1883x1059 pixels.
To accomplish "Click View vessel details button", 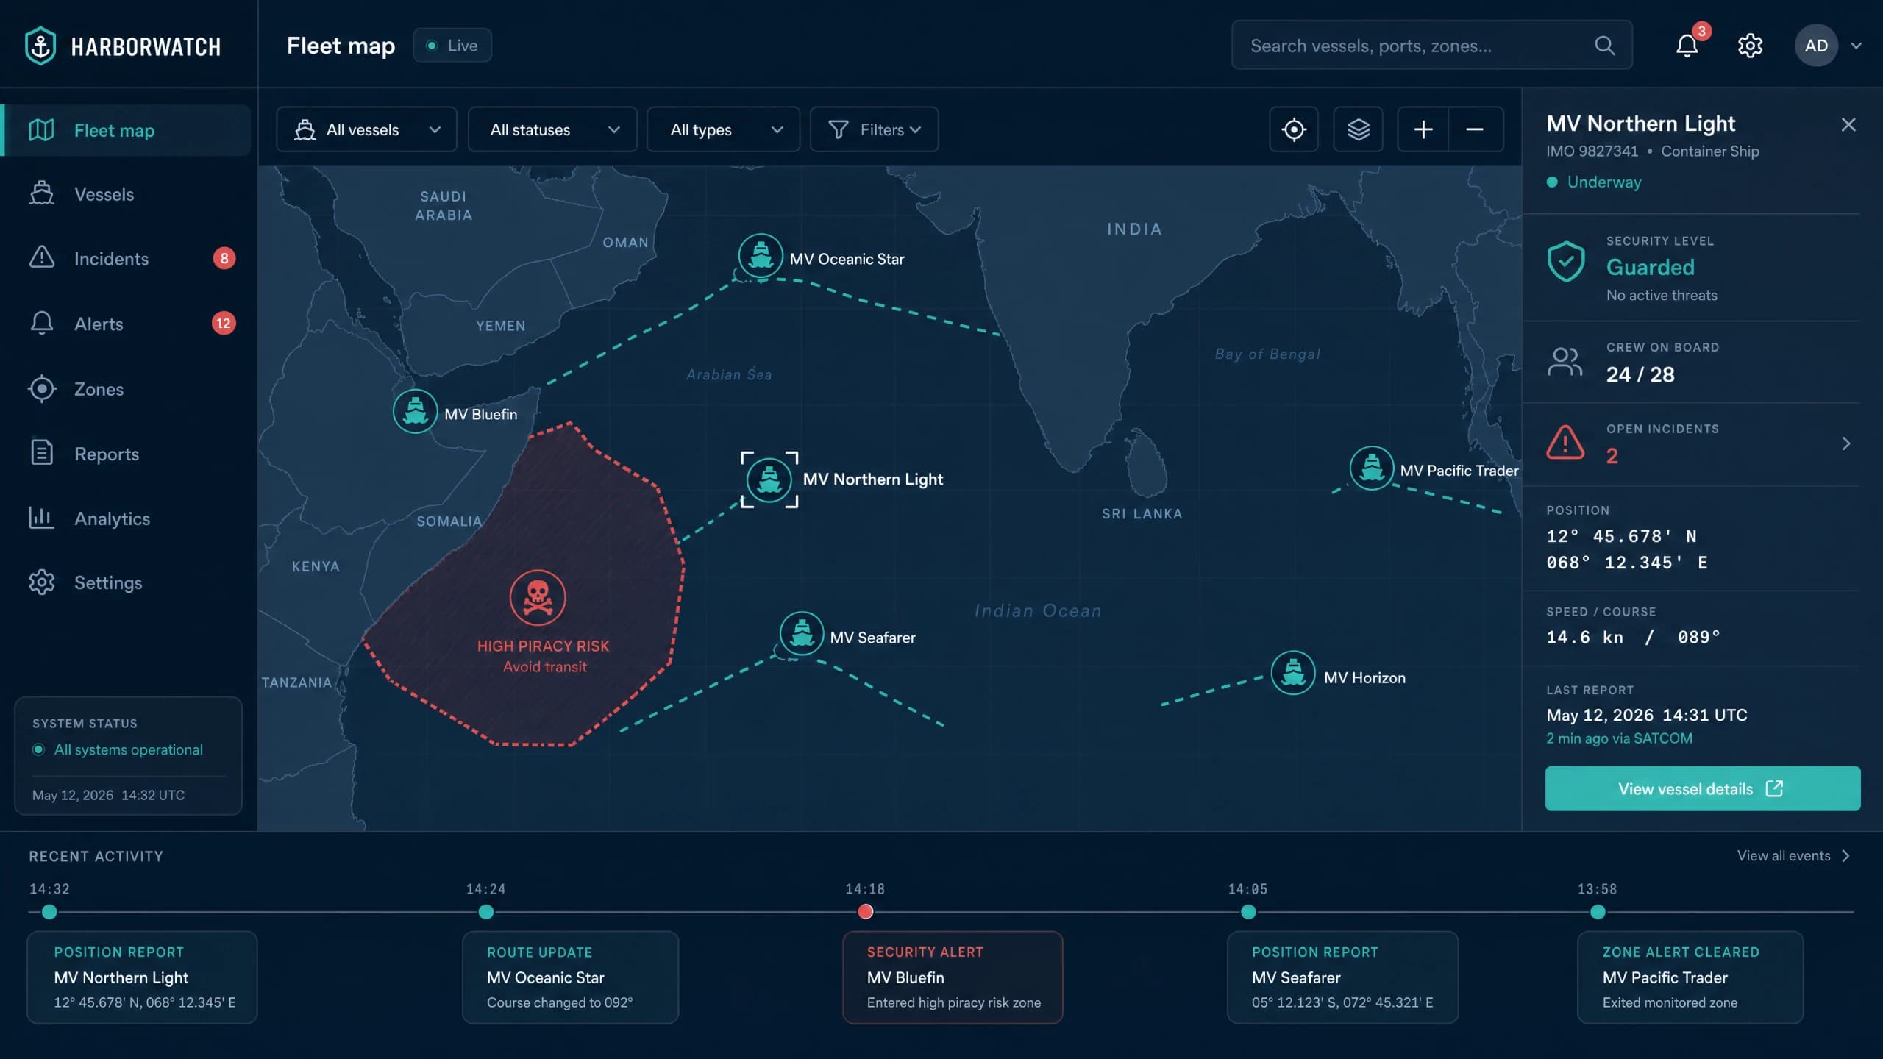I will tap(1703, 788).
